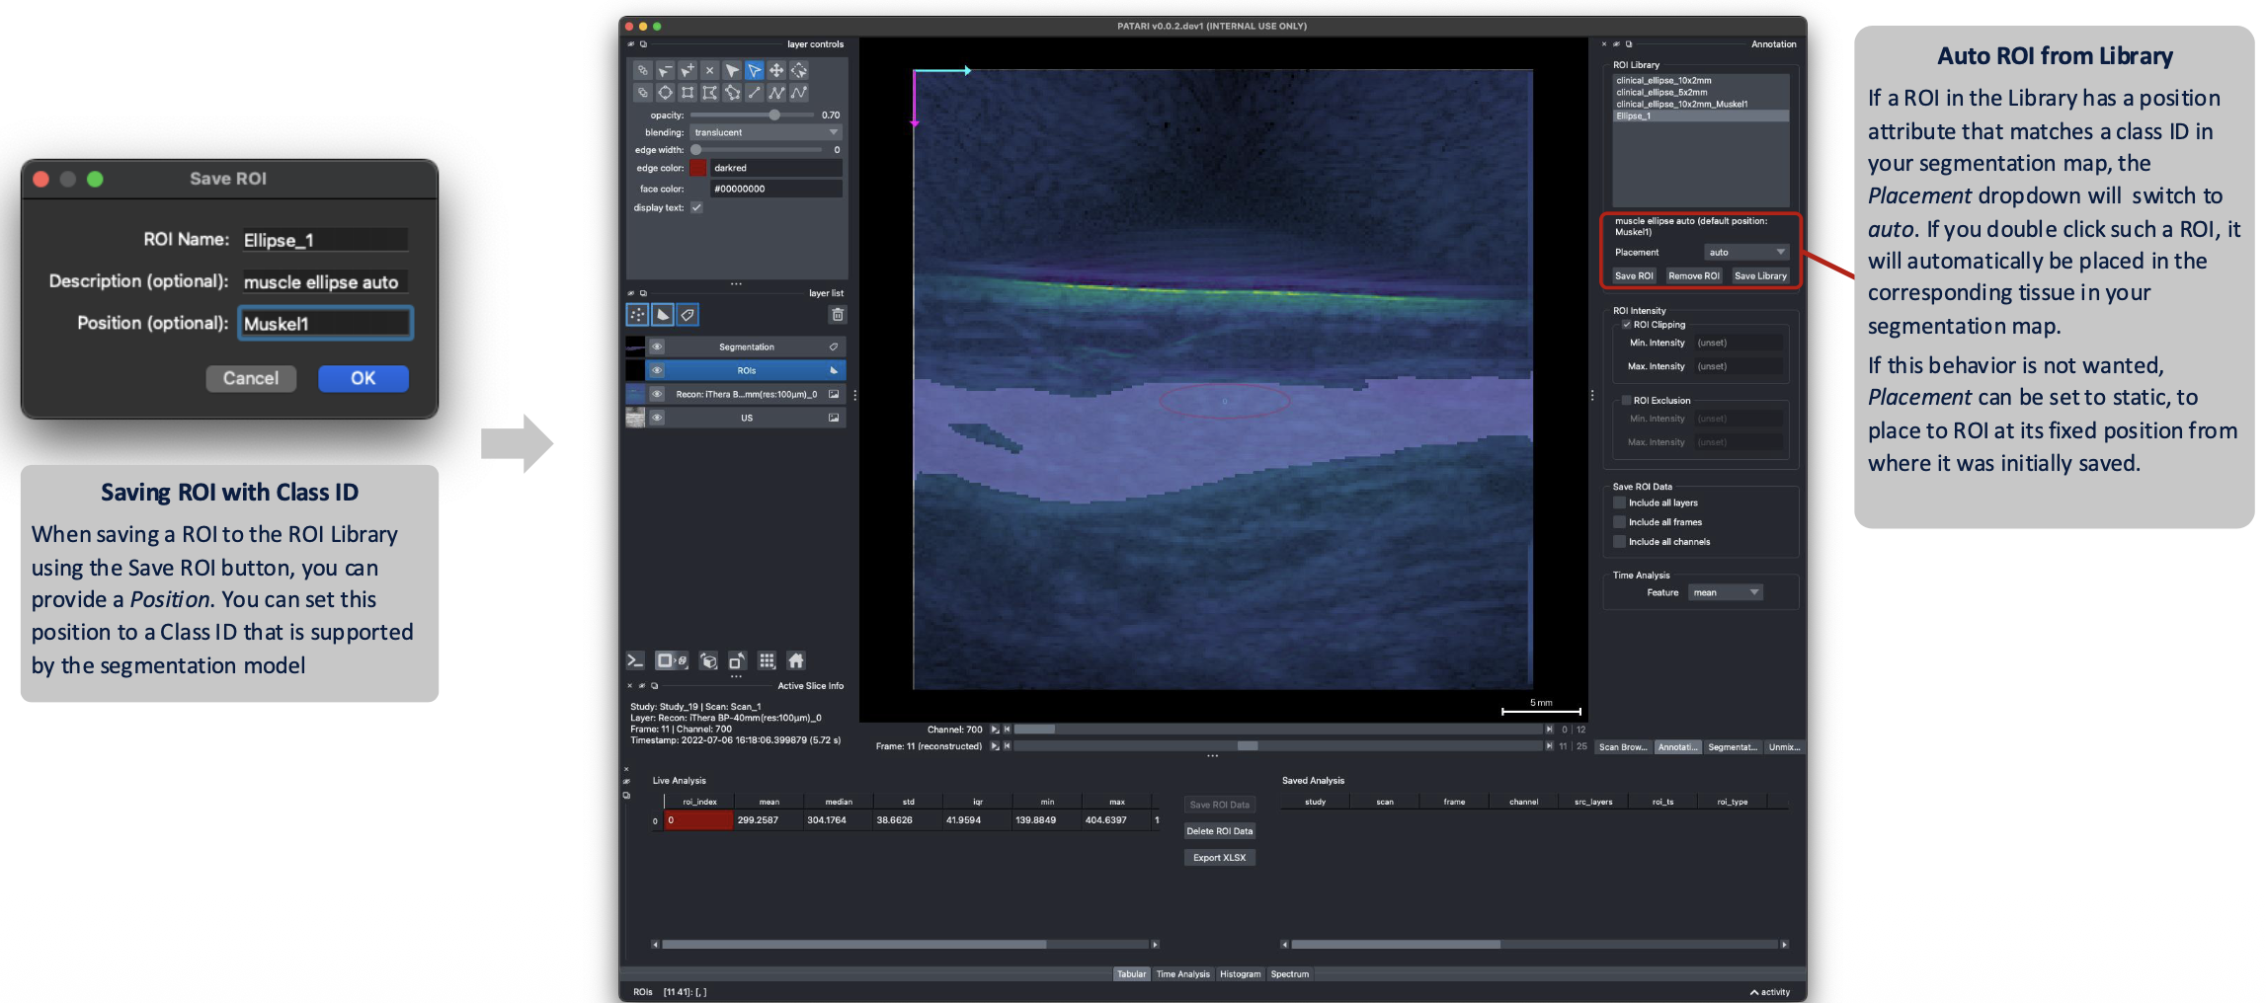Switch to the Histogram tab
2266x1003 pixels.
point(1240,974)
